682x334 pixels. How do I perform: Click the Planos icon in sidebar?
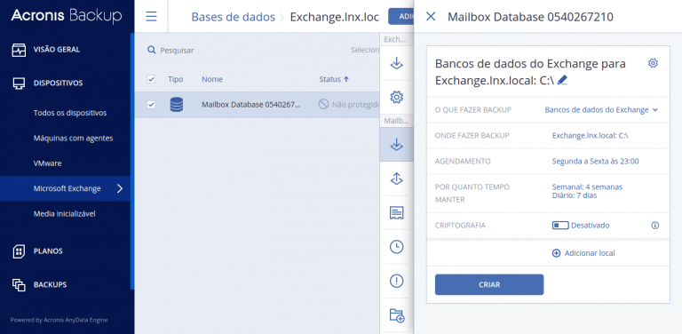[19, 250]
